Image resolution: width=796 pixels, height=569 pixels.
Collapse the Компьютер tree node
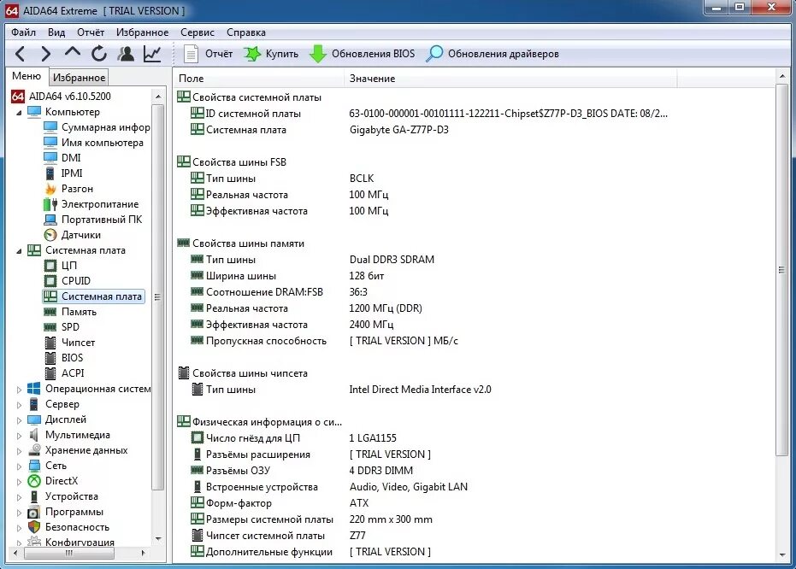19,112
